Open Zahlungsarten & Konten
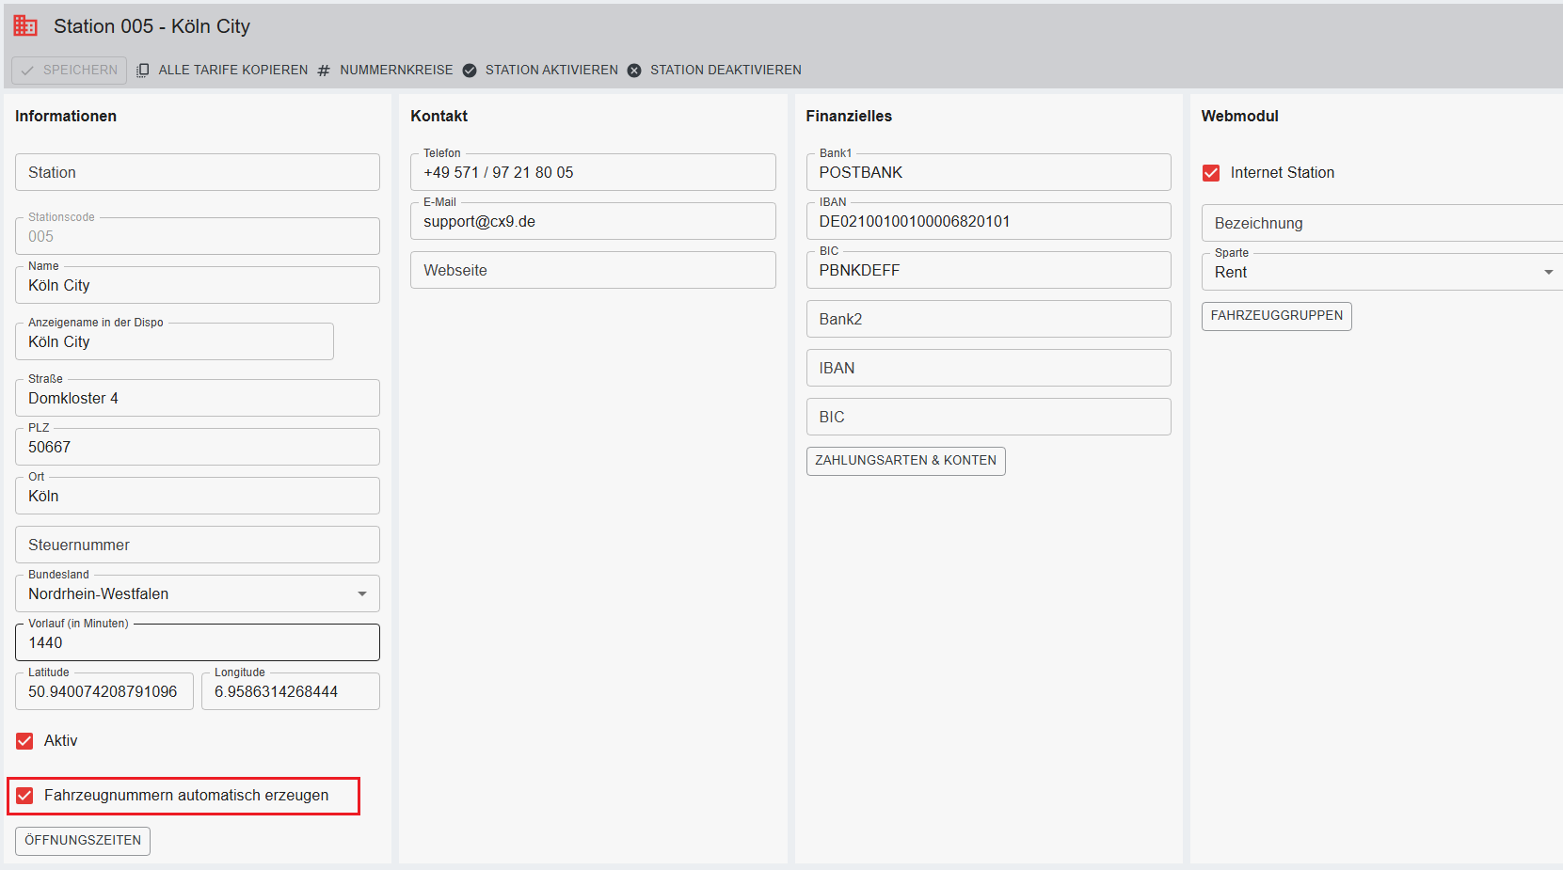The image size is (1563, 870). click(x=905, y=461)
